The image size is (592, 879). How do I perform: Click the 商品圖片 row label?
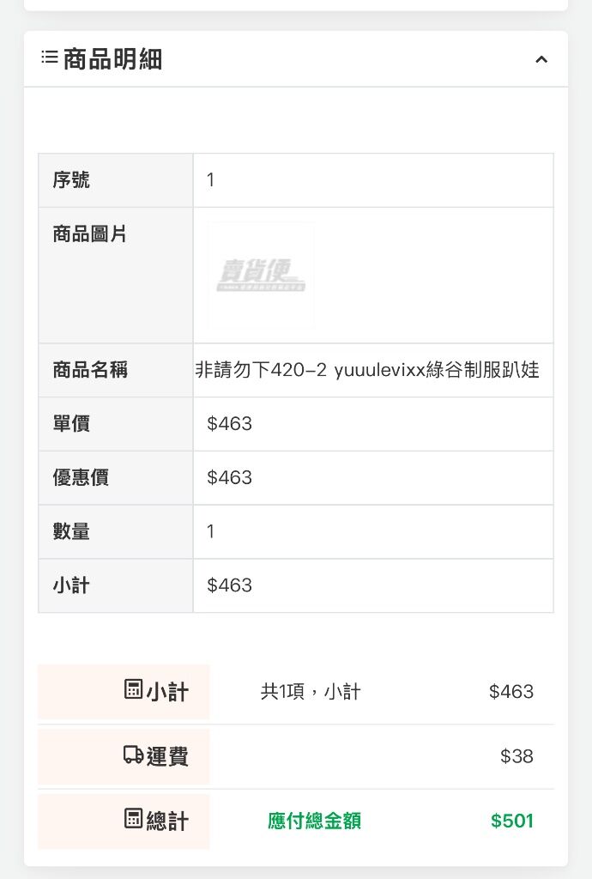[89, 233]
